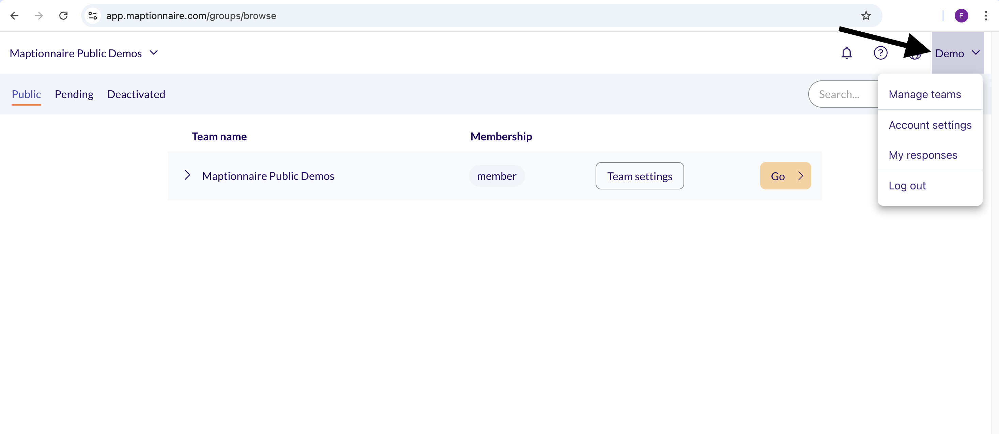999x434 pixels.
Task: Open Chrome three-dot menu
Action: pyautogui.click(x=985, y=16)
